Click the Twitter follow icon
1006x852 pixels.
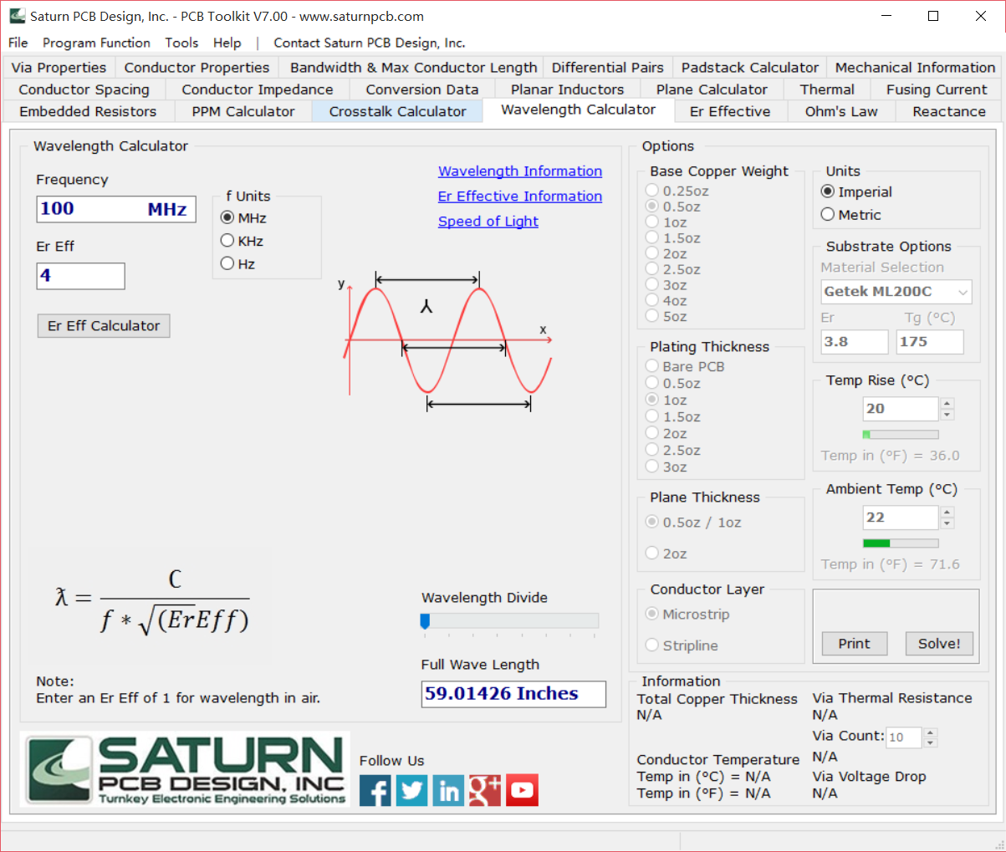pyautogui.click(x=411, y=789)
